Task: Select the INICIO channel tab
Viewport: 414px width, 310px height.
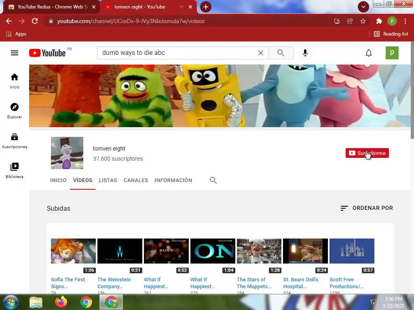Action: point(58,180)
